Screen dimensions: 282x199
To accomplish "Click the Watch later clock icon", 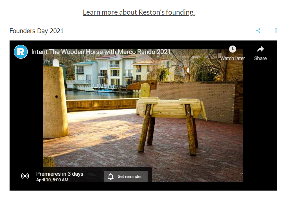I will click(x=233, y=49).
